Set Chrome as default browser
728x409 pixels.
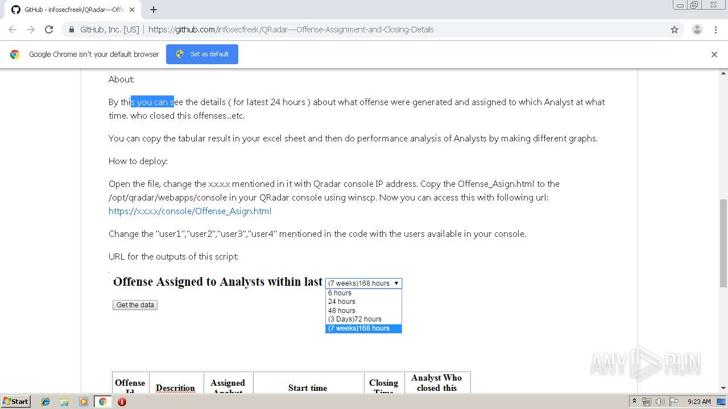202,54
